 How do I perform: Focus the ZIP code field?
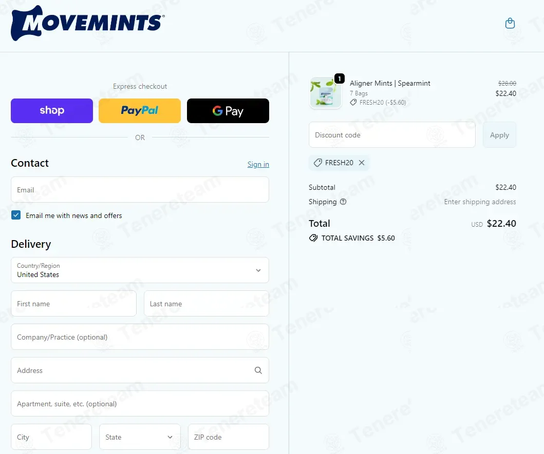tap(228, 437)
